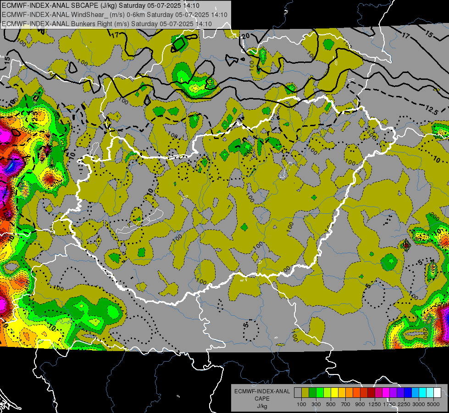This screenshot has height=413, width=449.
Task: Click the 700 legend scale label
Action: tap(346, 404)
